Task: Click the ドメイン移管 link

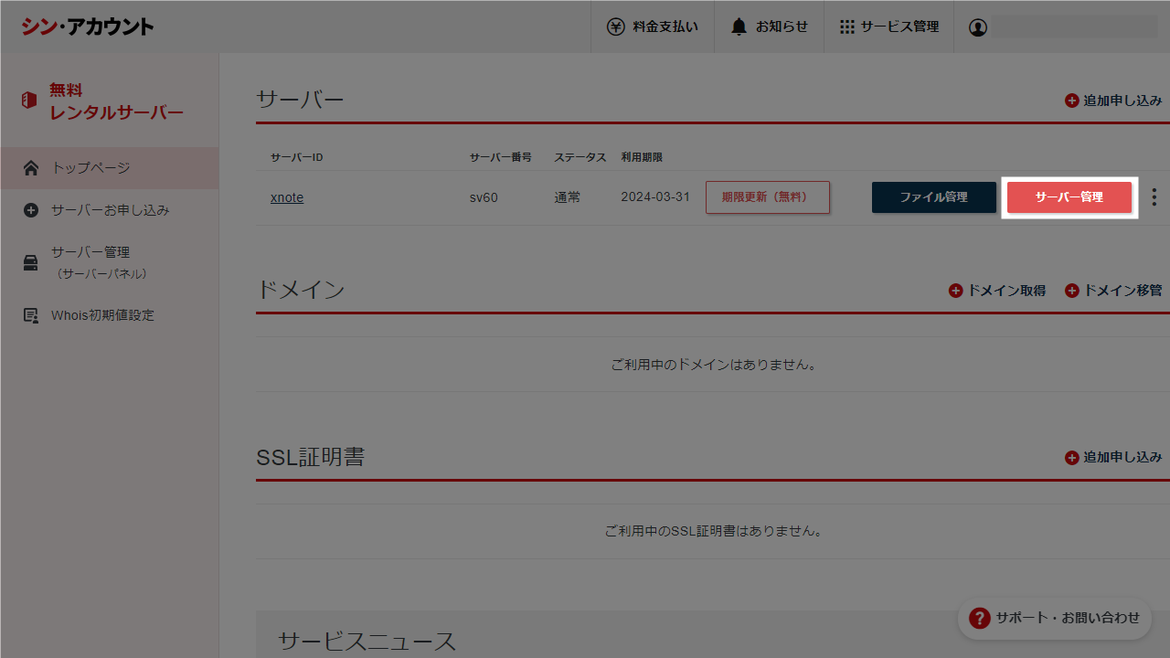Action: coord(1113,291)
